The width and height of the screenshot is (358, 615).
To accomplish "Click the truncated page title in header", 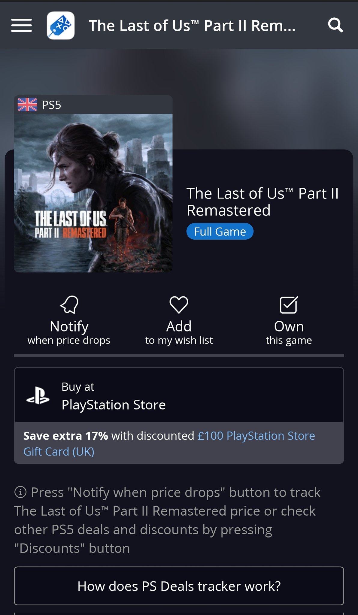I will [192, 26].
